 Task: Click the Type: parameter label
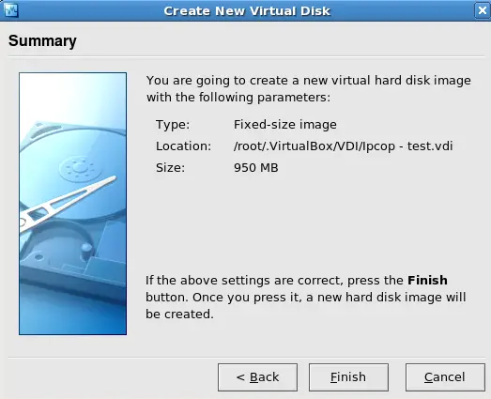coord(173,125)
